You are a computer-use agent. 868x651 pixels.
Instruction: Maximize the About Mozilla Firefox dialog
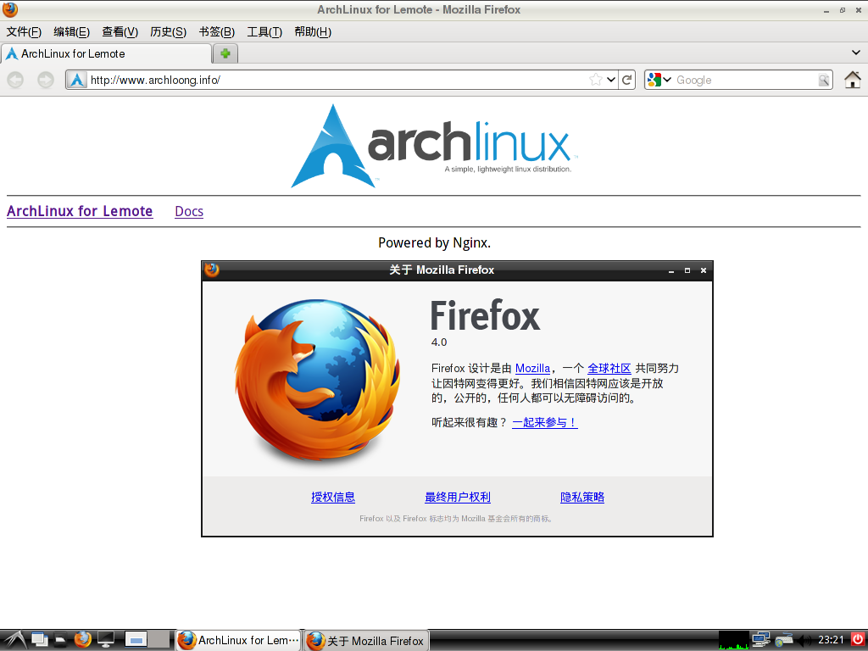coord(687,270)
